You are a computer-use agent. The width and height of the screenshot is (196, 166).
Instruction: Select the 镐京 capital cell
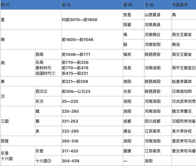click(134, 55)
